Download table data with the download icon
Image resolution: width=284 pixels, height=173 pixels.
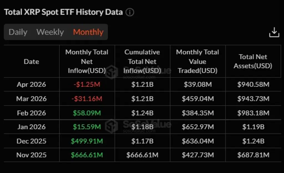[274, 32]
